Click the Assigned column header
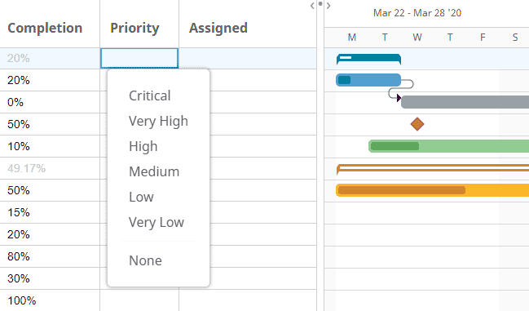This screenshot has width=529, height=311. [218, 28]
